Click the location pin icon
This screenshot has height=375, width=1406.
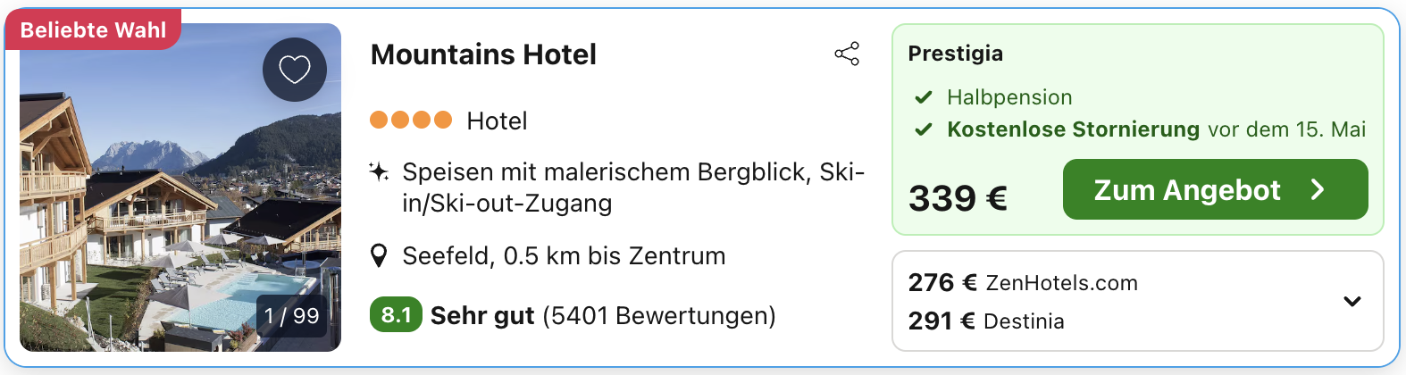(379, 256)
